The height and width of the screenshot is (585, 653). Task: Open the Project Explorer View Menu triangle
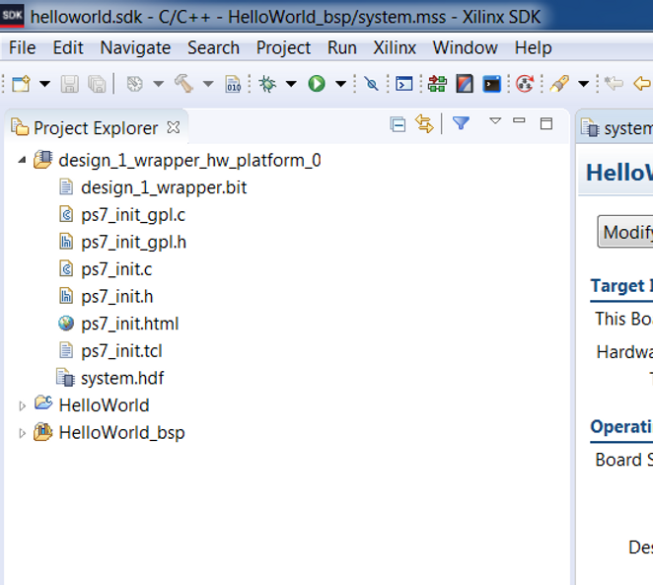tap(495, 121)
